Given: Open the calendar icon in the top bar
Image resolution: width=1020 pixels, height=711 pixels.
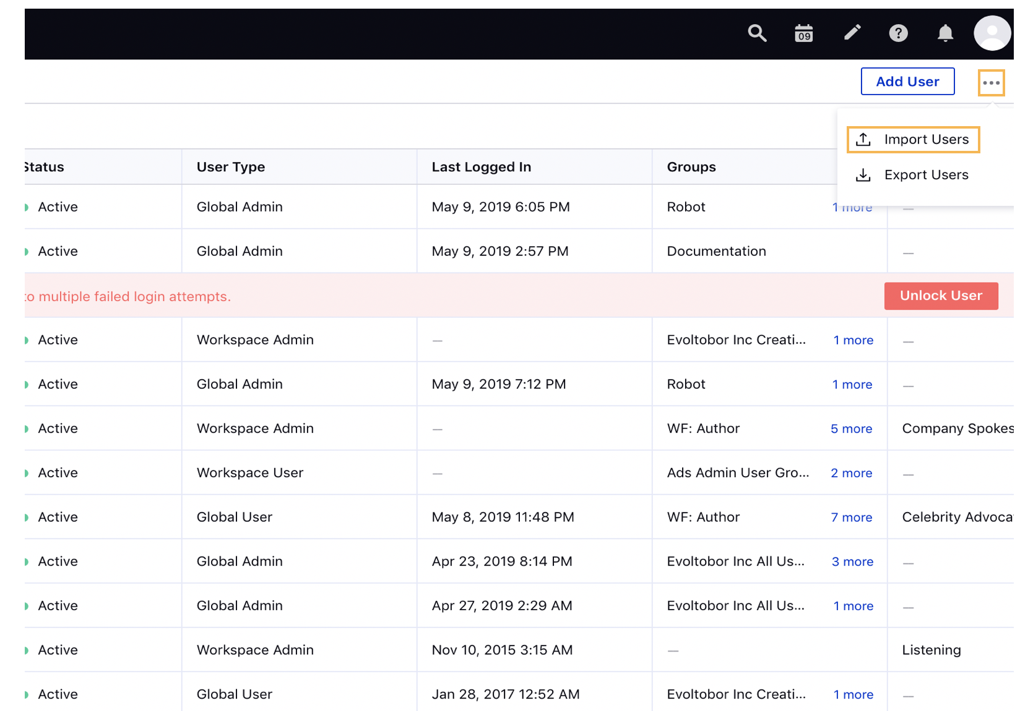Looking at the screenshot, I should pos(803,33).
